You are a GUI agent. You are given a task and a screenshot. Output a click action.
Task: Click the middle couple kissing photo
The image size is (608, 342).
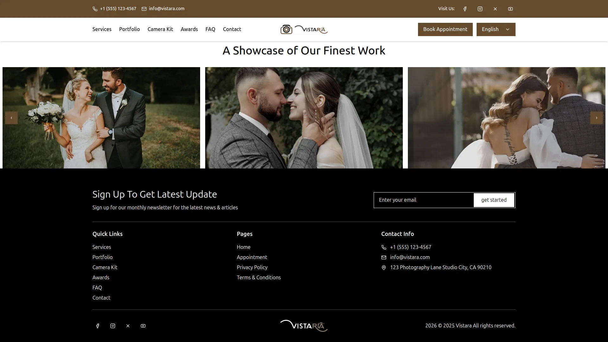[x=304, y=118]
